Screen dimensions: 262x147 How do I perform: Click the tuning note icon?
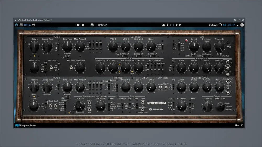[x=237, y=25]
